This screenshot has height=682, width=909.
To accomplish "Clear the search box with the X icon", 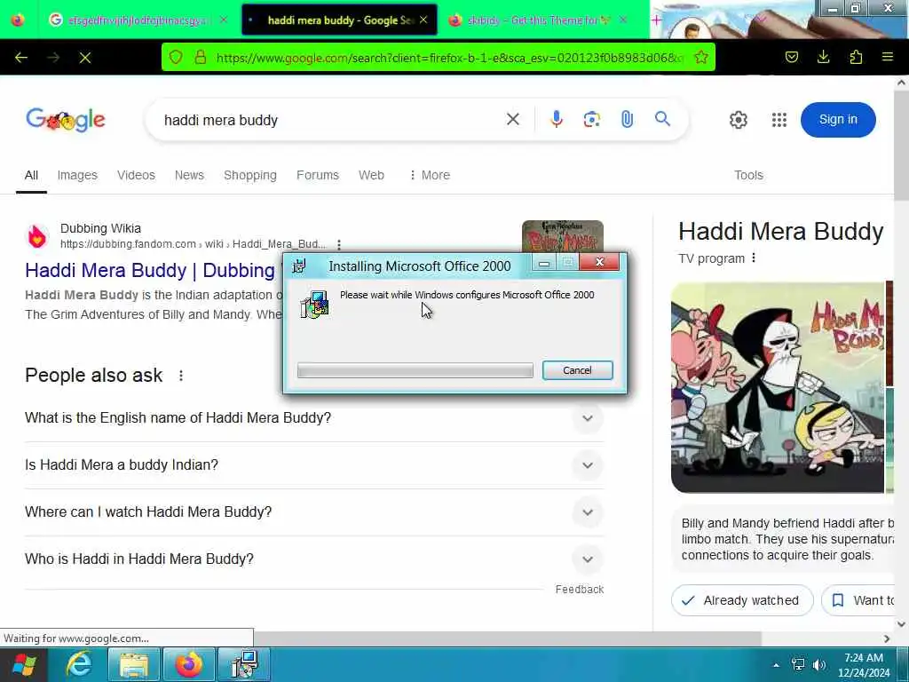I will pyautogui.click(x=512, y=120).
